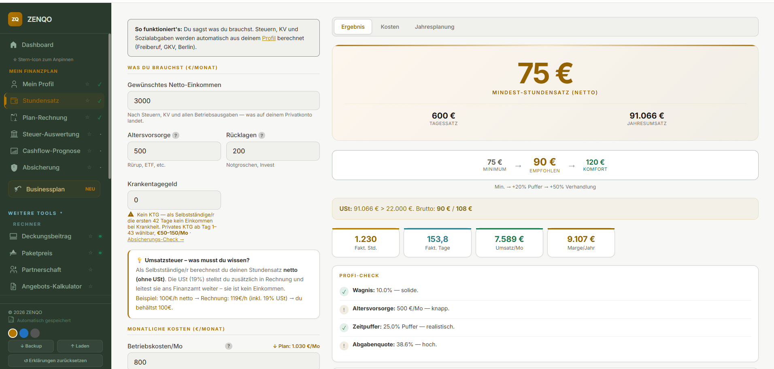Click the bank icon beside Steuer-Auswertung
Image resolution: width=774 pixels, height=369 pixels.
click(14, 134)
